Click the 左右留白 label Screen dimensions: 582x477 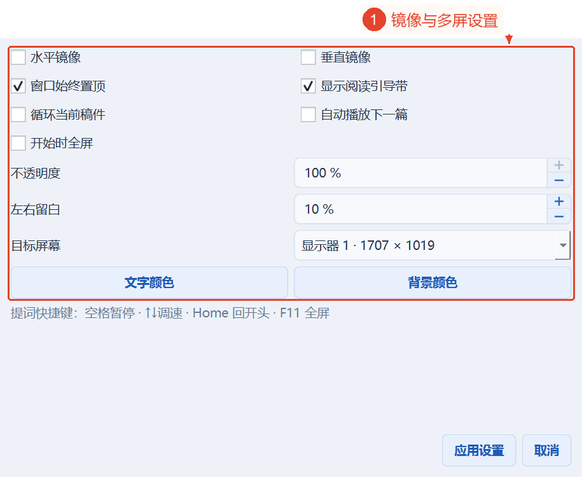(36, 209)
